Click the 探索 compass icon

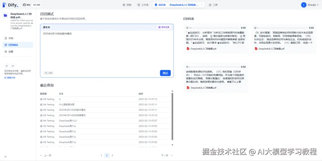(124, 5)
